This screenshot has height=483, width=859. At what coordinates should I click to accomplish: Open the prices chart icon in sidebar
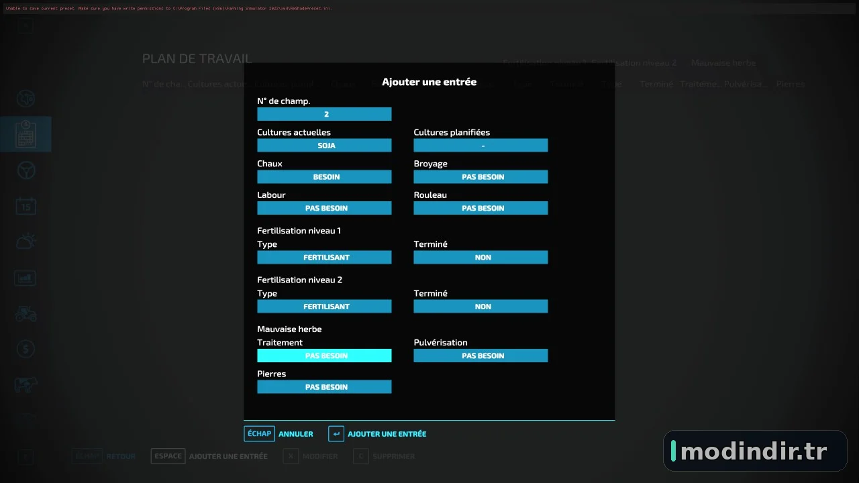(26, 277)
